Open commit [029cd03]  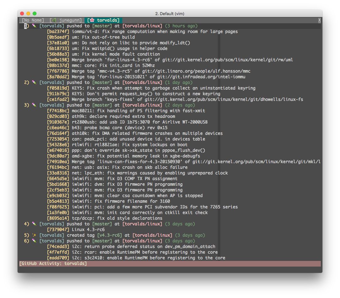tap(58, 116)
